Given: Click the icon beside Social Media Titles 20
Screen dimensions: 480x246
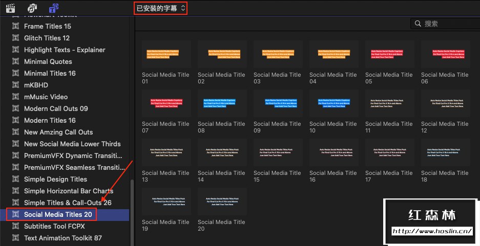Looking at the screenshot, I should click(15, 214).
